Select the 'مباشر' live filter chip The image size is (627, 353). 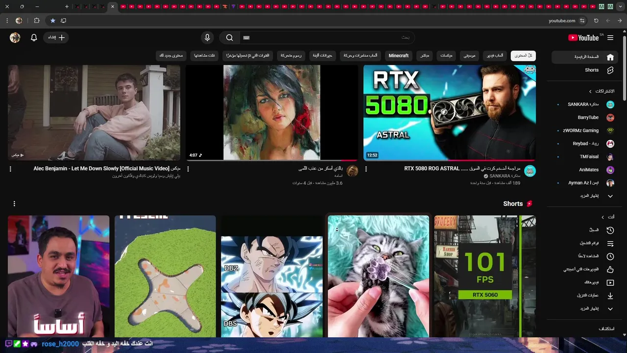425,56
